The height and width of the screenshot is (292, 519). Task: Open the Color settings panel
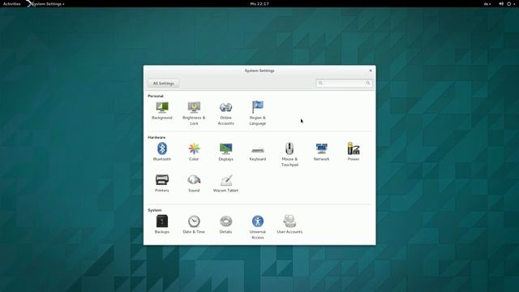pos(194,152)
